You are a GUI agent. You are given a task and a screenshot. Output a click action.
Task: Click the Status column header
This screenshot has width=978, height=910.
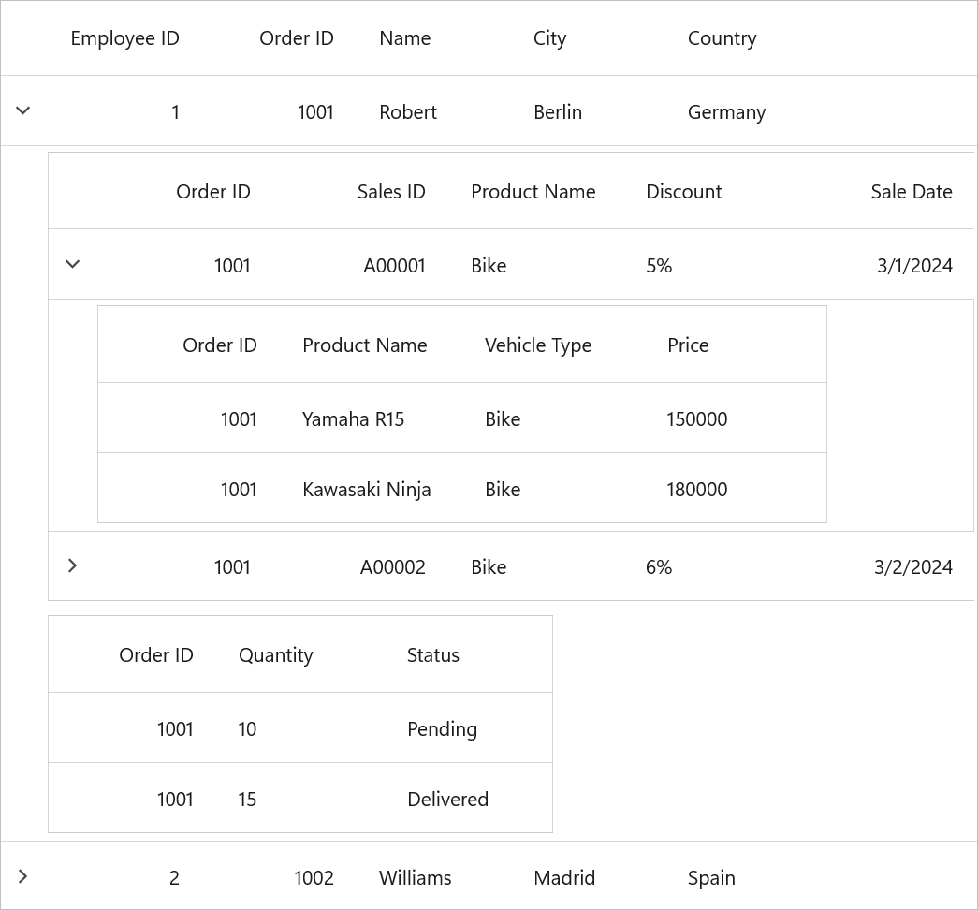pyautogui.click(x=432, y=655)
